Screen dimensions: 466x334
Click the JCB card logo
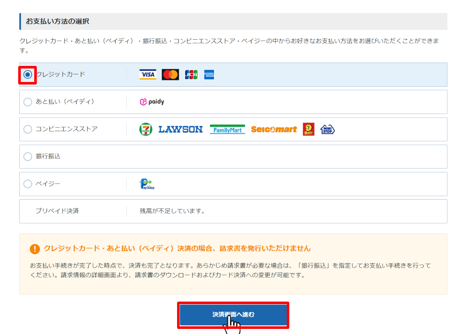191,74
